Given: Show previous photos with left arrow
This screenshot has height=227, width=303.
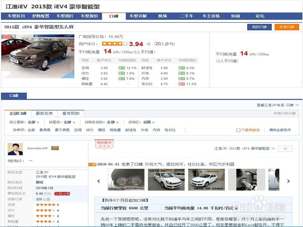Looking at the screenshot, I should coord(98,181).
